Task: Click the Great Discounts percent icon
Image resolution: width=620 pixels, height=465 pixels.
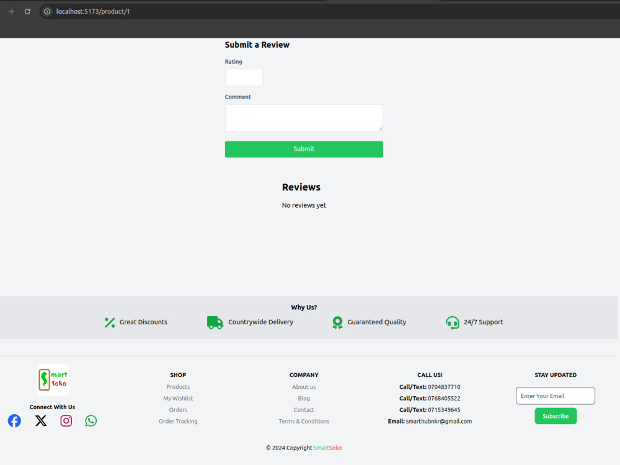Action: (109, 322)
